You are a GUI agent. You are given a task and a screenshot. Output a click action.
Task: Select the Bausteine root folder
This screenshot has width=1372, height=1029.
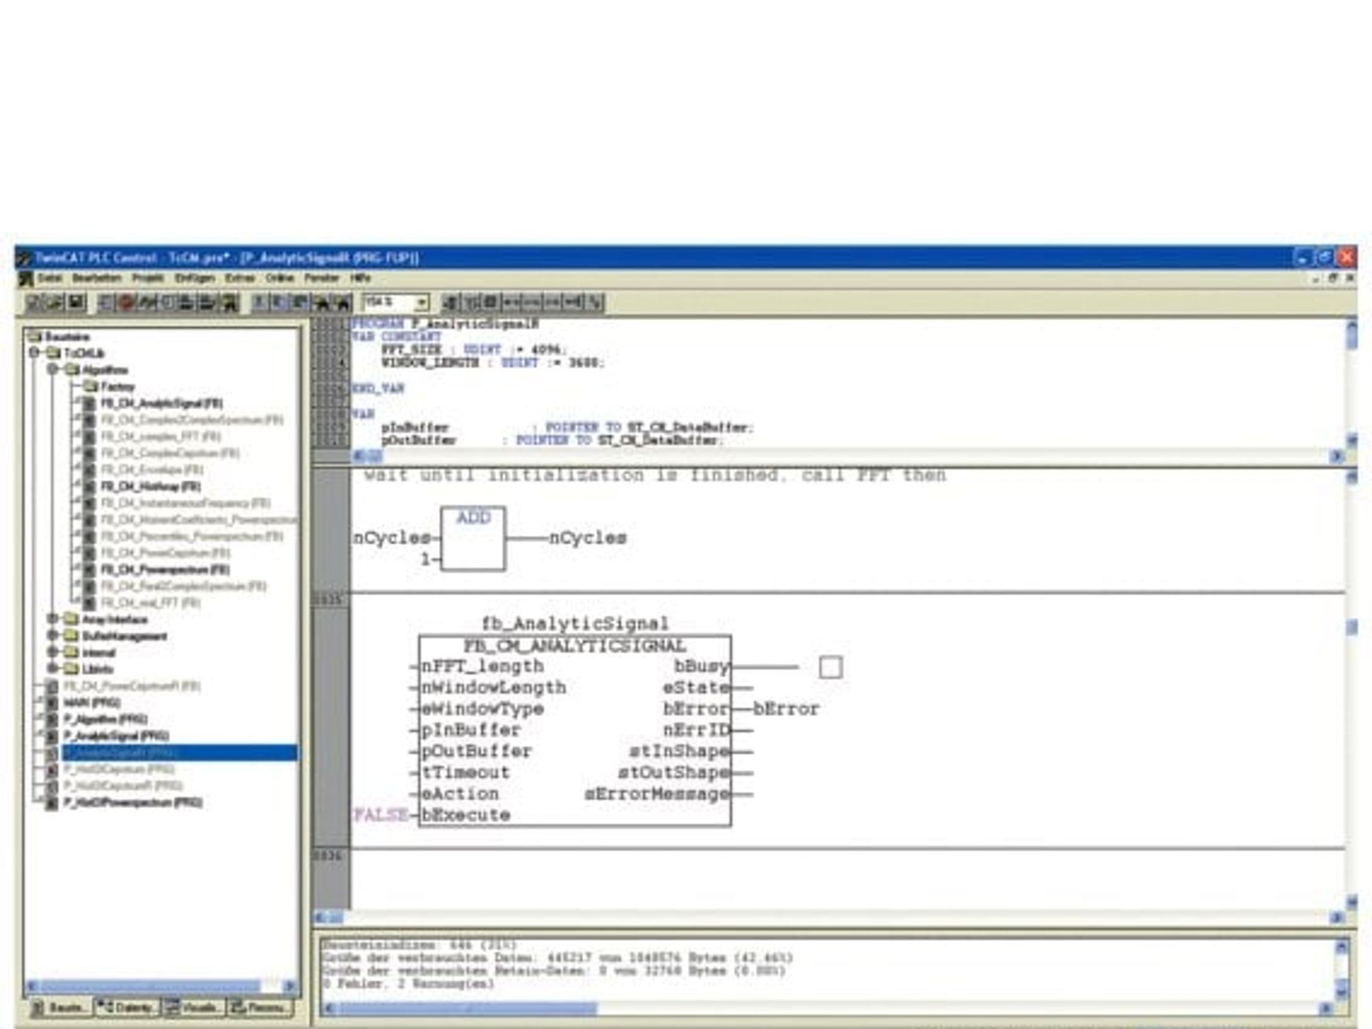(x=67, y=337)
